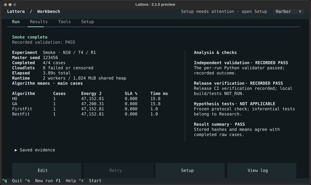
Task: Open the Setup tab
Action: (x=88, y=22)
